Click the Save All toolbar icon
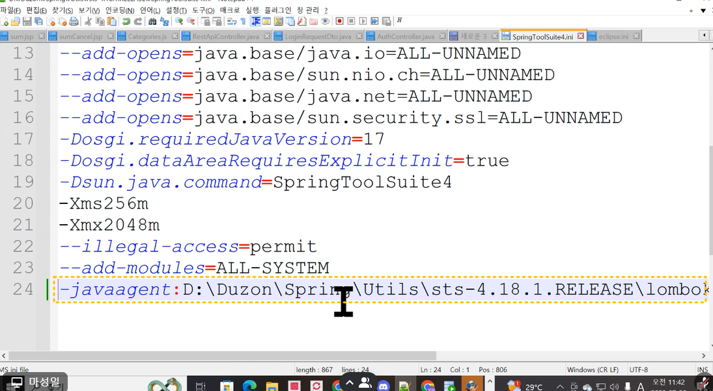The width and height of the screenshot is (713, 391). (x=38, y=22)
